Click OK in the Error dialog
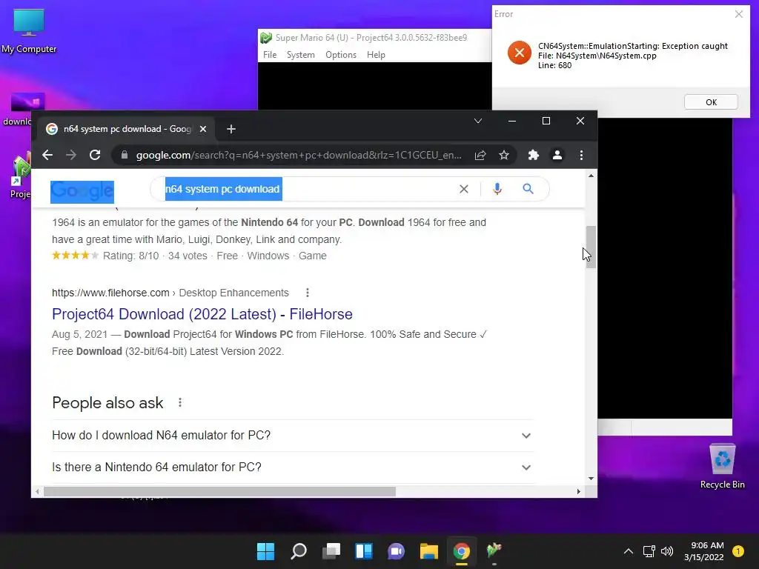 click(711, 102)
